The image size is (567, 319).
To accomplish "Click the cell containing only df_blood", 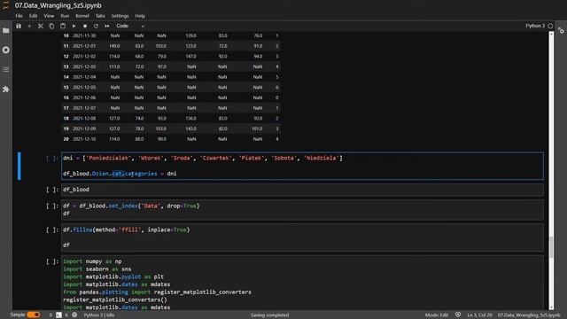I will point(302,190).
